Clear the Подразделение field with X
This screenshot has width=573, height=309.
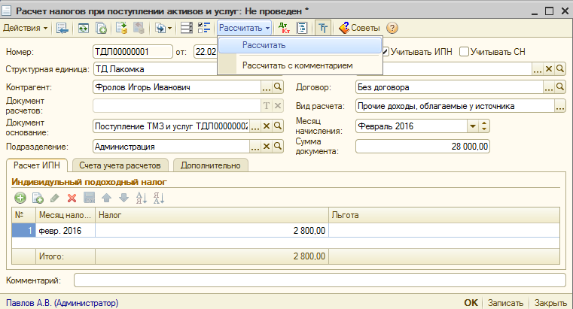267,147
